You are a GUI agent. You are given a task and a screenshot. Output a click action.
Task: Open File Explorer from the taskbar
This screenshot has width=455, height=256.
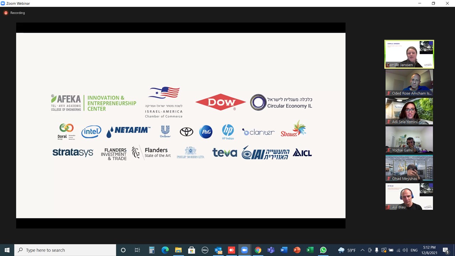(178, 250)
